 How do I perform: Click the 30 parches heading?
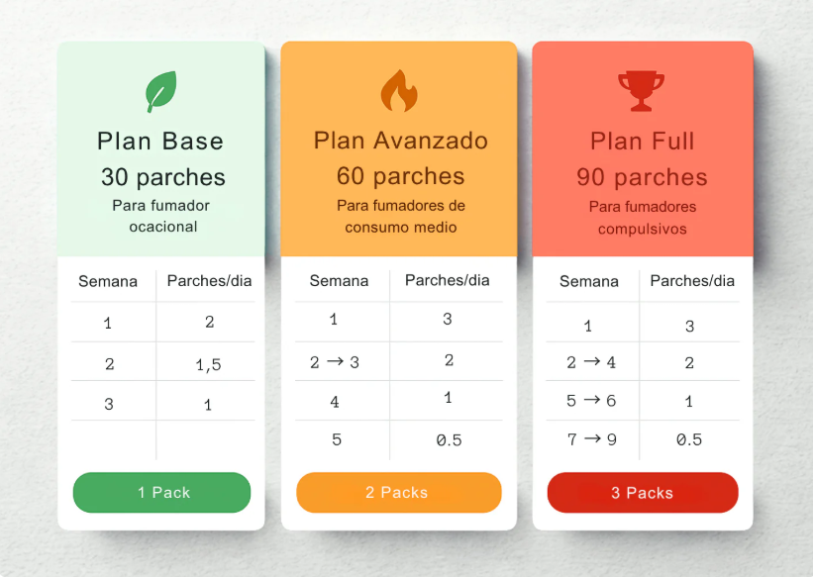(x=163, y=178)
